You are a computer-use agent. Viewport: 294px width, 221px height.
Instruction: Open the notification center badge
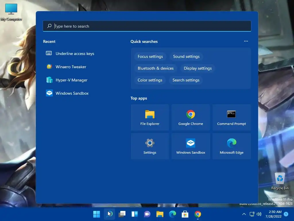pyautogui.click(x=286, y=214)
